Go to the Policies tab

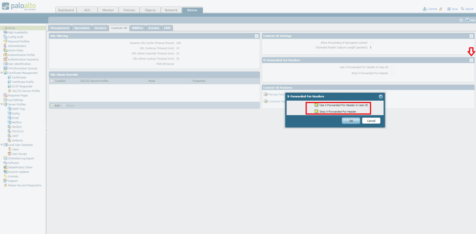pyautogui.click(x=129, y=10)
